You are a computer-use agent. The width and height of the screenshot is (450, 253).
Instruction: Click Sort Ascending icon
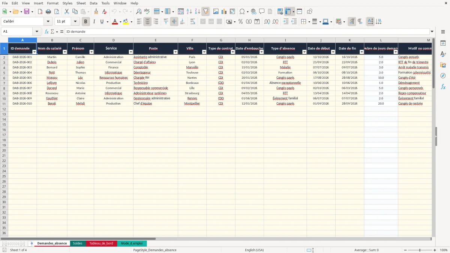[189, 12]
